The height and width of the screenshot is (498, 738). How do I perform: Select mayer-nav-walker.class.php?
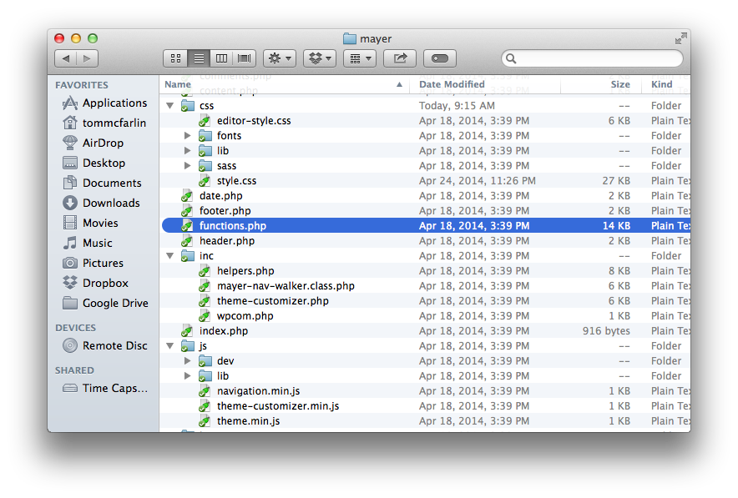pyautogui.click(x=425, y=286)
